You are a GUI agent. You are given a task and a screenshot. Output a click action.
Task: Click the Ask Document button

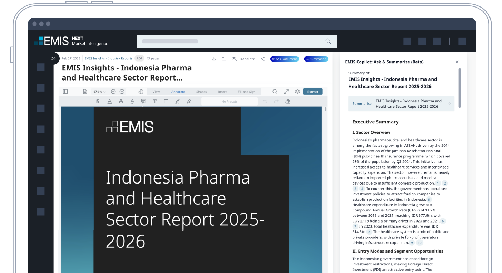coord(284,59)
